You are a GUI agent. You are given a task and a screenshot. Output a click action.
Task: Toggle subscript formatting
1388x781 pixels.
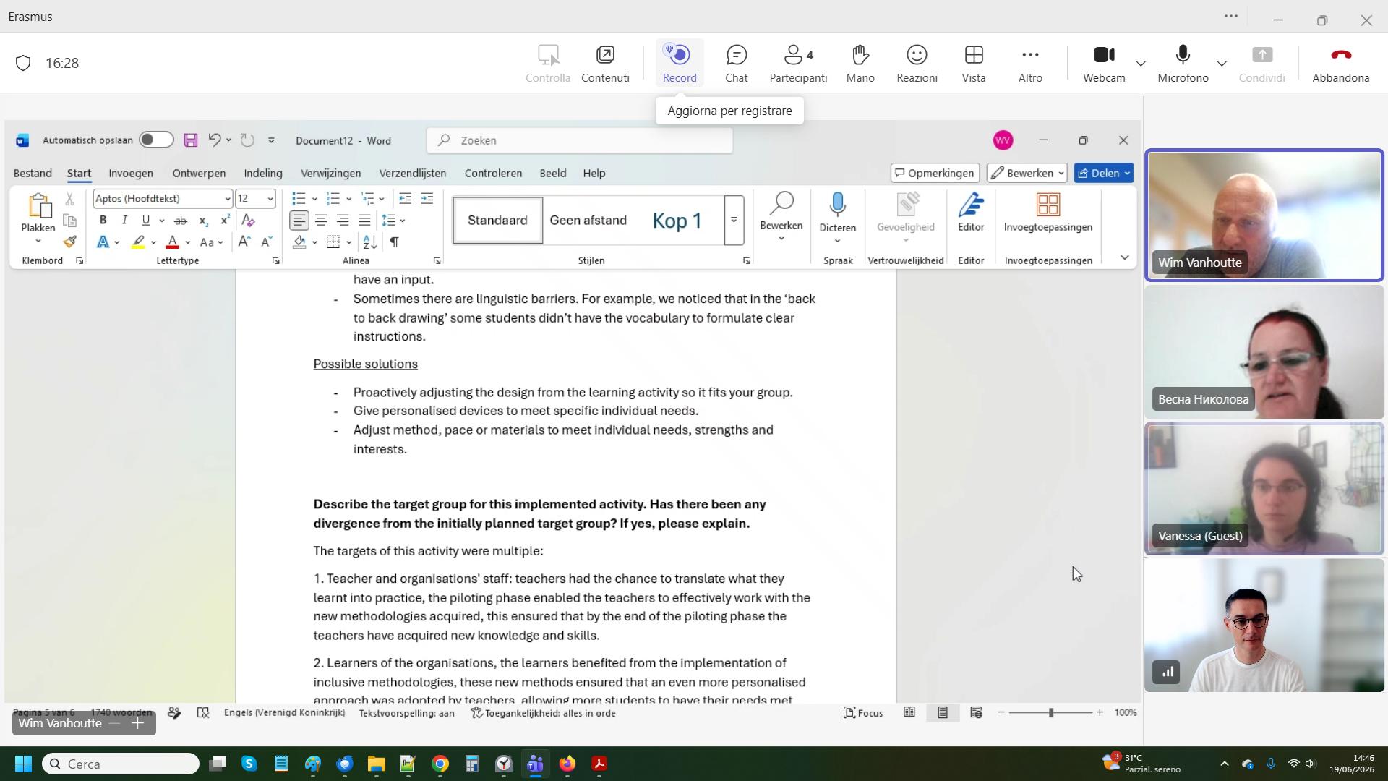(x=204, y=221)
